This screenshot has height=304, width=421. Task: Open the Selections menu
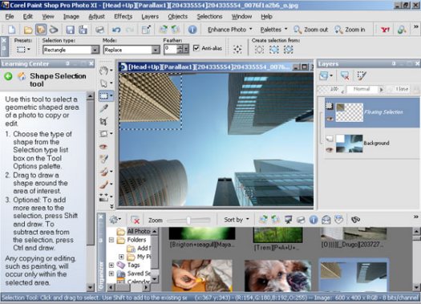(209, 17)
